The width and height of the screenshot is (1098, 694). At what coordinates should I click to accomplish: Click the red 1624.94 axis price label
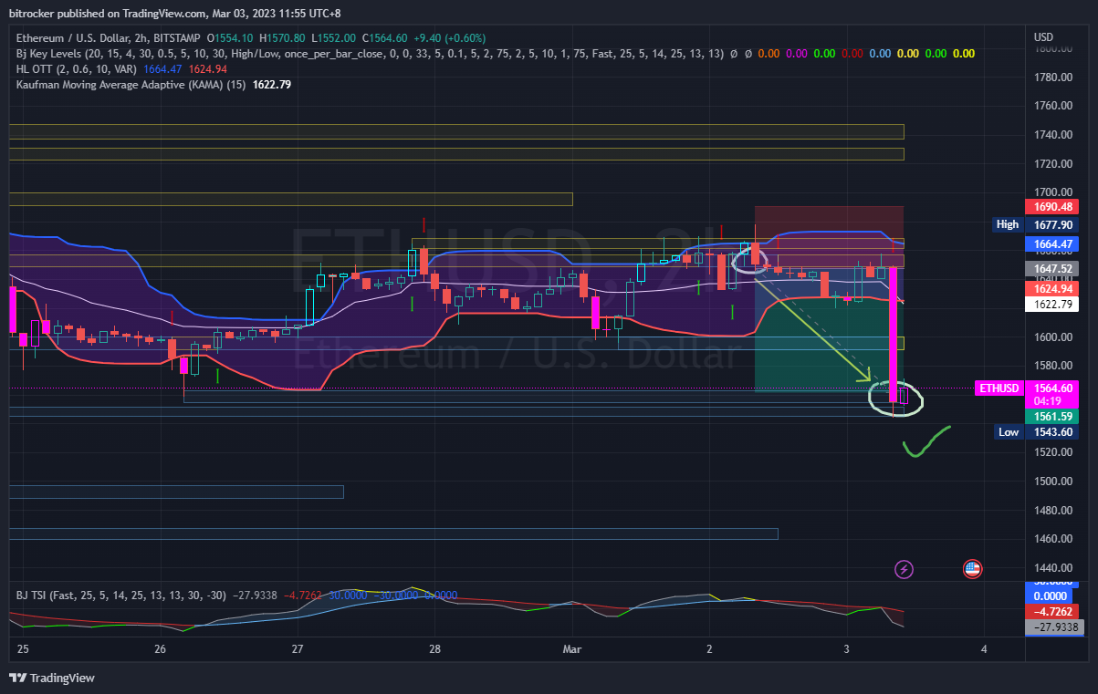(1052, 288)
